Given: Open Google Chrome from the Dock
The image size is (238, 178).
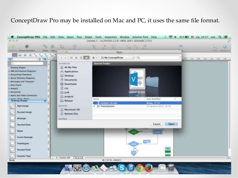Looking at the screenshot, I should (x=140, y=168).
